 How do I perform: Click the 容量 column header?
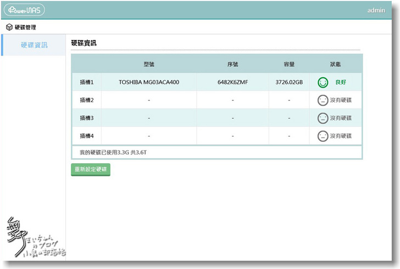[x=289, y=64]
